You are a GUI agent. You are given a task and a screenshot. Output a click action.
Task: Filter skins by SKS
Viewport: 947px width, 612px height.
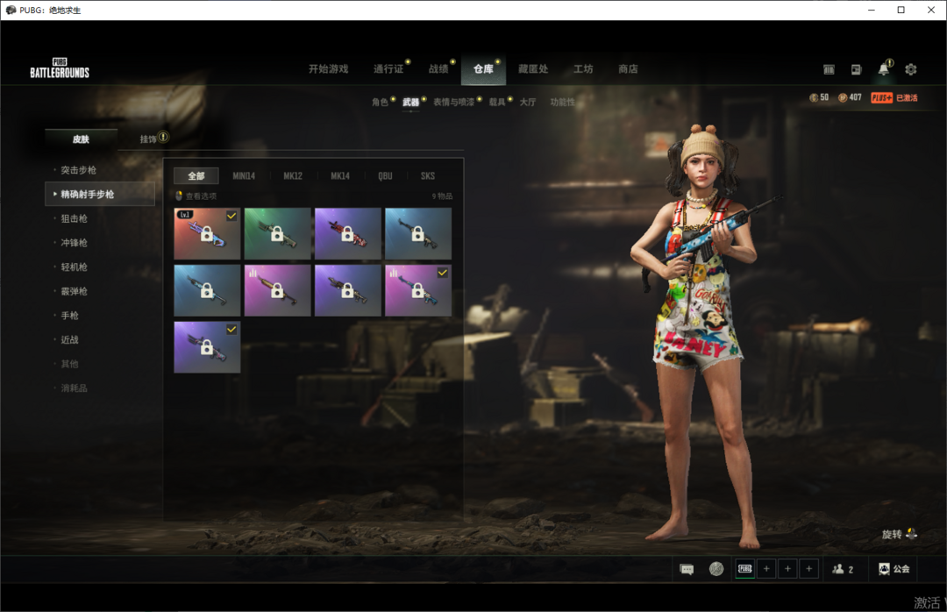(428, 176)
